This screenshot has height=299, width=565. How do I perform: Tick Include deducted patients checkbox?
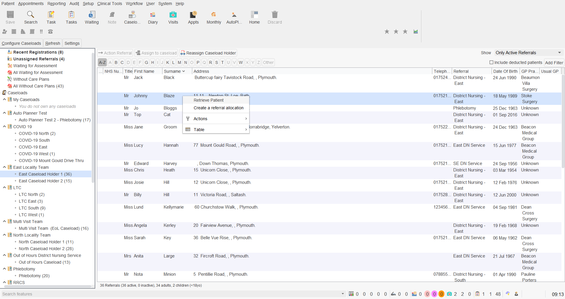[x=491, y=62]
